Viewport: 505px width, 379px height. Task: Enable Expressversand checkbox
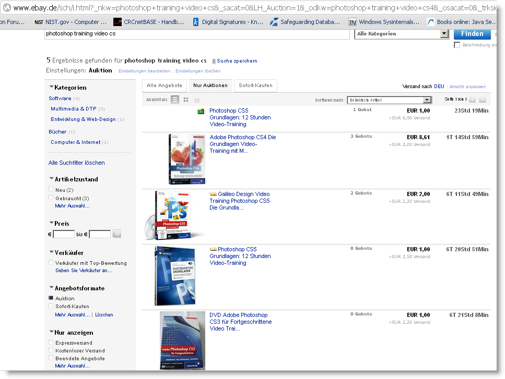click(x=51, y=342)
